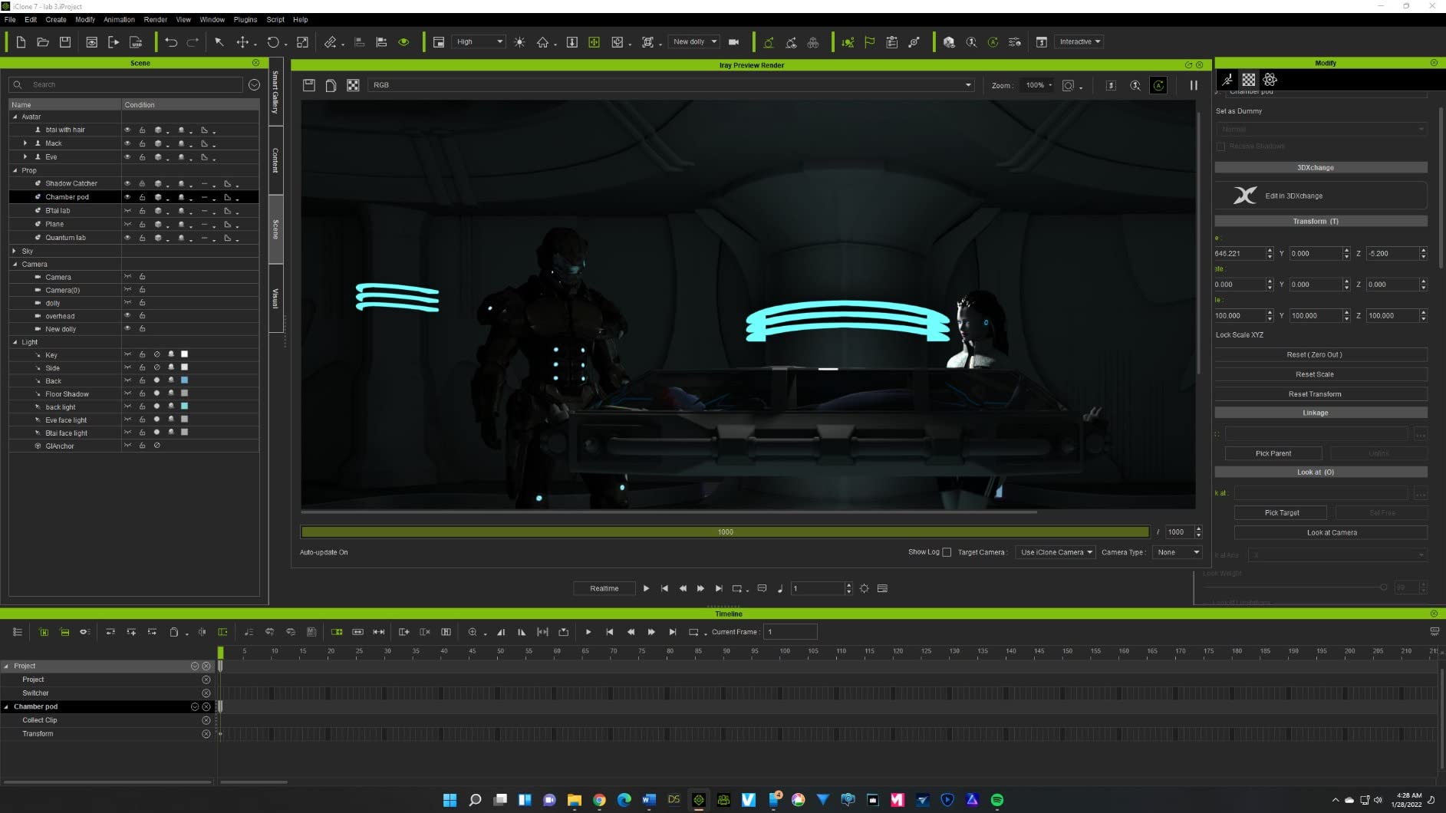Click the Undo arrow in the toolbar
Screen dimensions: 1446x813
pos(170,42)
